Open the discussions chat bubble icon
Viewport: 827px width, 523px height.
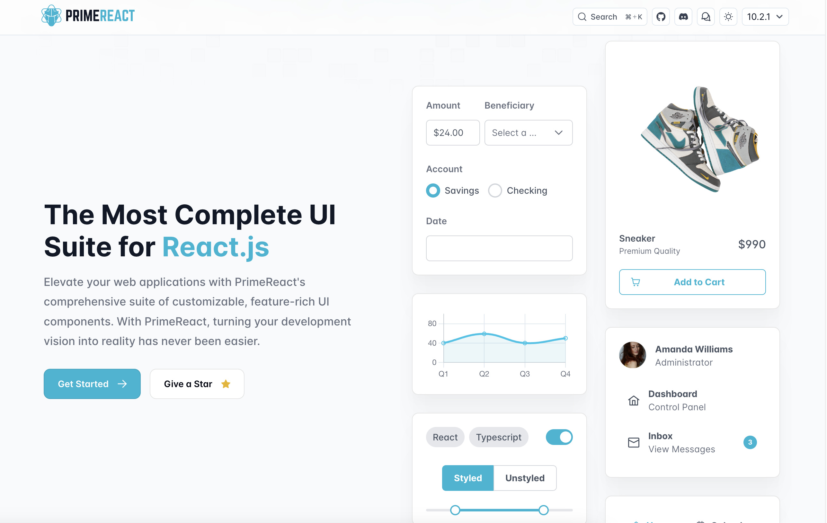tap(706, 17)
